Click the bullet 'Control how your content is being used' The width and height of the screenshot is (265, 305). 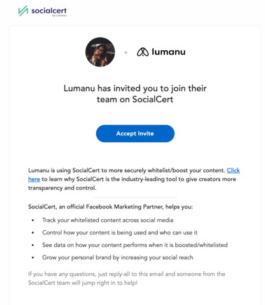(x=120, y=233)
